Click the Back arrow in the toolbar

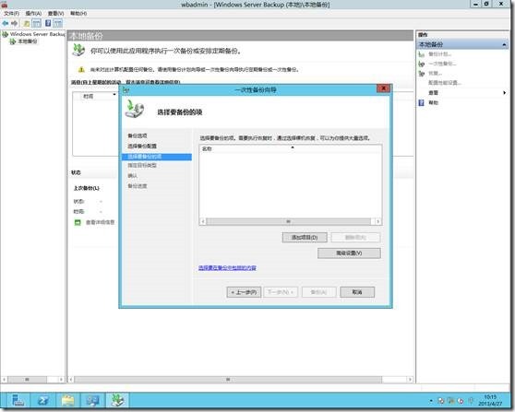[x=6, y=23]
